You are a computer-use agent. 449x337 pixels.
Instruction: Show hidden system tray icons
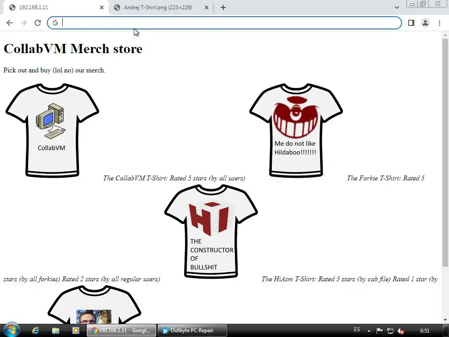[x=369, y=331]
